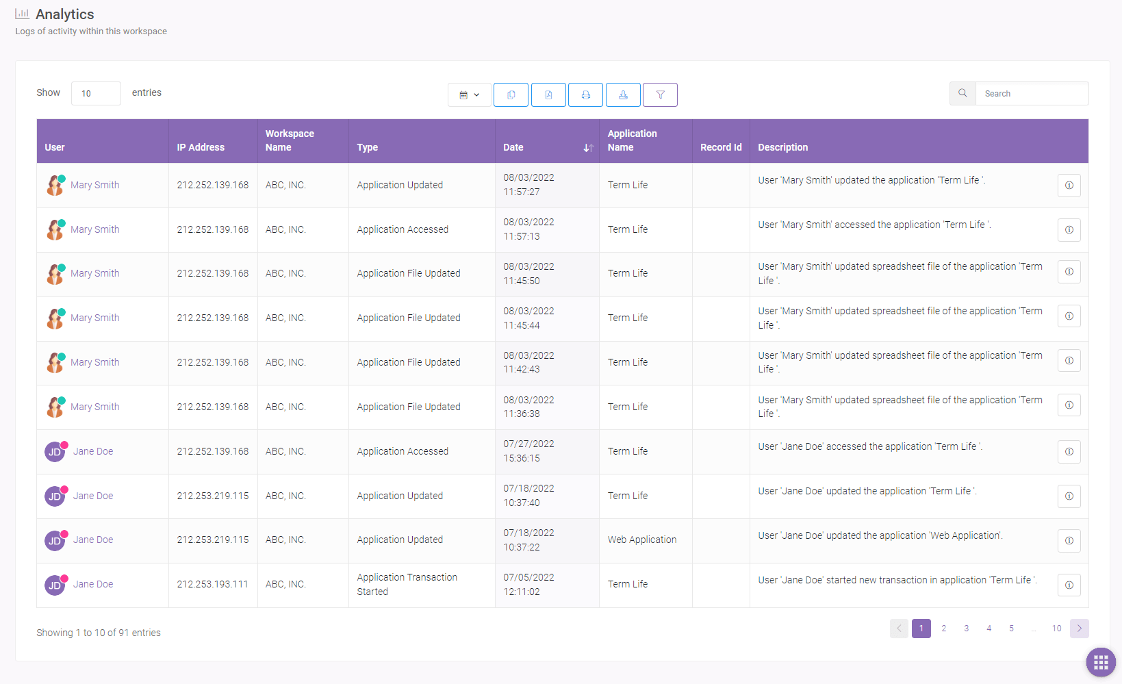This screenshot has width=1122, height=684.
Task: Open info for the Web Application row
Action: (1069, 541)
